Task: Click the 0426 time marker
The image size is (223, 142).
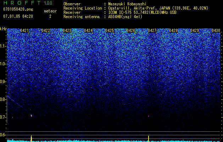Action: click(x=131, y=31)
